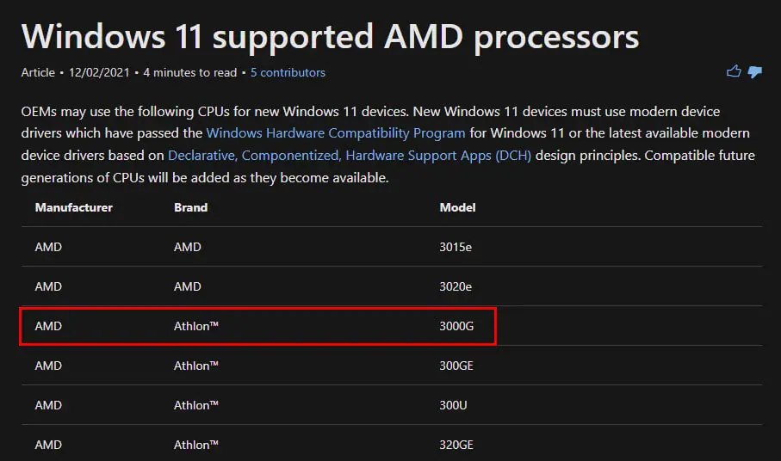Click the AMD brand cell in 3020e row
This screenshot has width=781, height=461.
187,287
